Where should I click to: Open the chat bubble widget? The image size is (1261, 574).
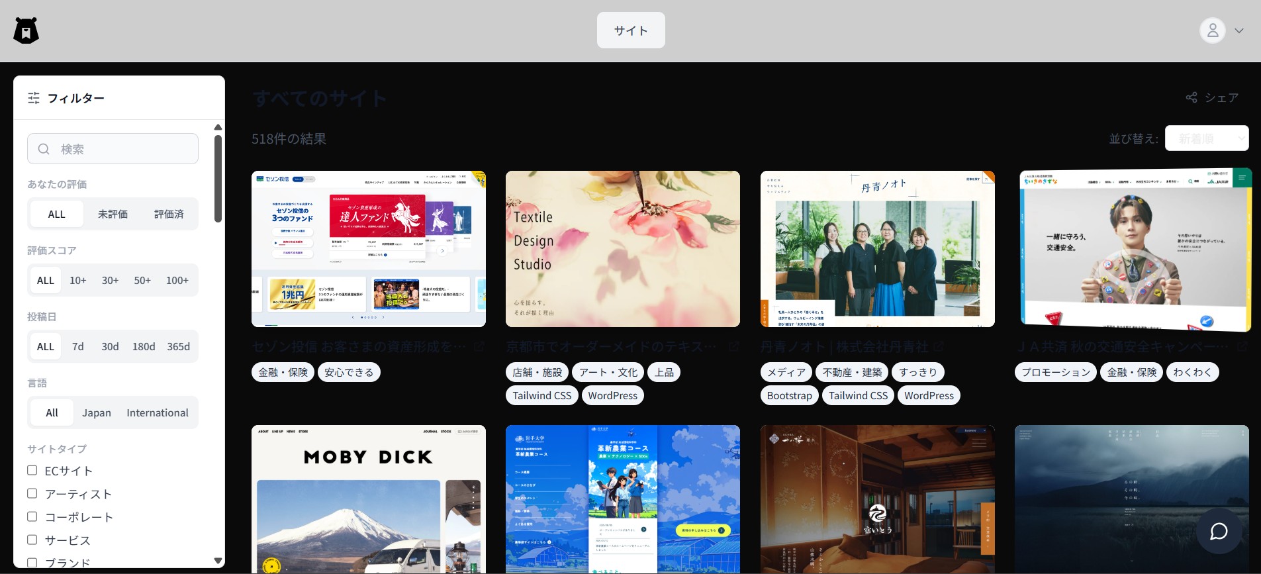coord(1219,531)
